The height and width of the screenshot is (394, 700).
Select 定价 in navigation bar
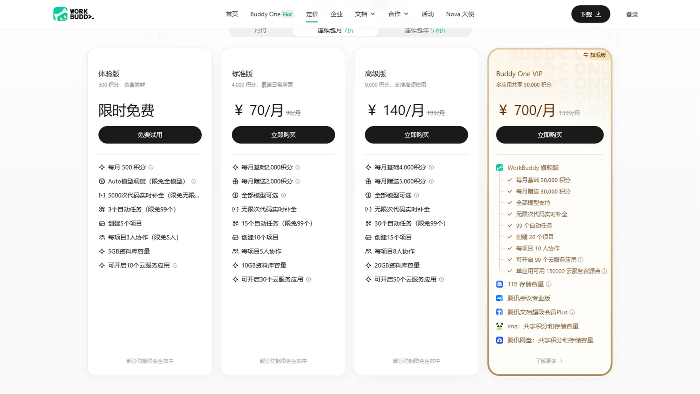[312, 14]
